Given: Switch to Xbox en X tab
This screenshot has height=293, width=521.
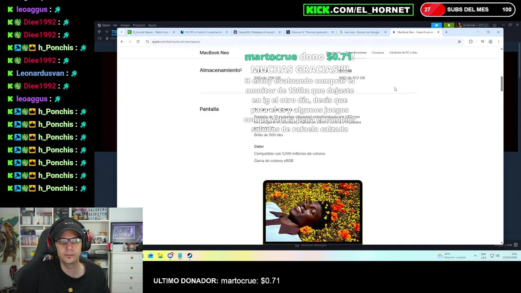Looking at the screenshot, I should (309, 32).
